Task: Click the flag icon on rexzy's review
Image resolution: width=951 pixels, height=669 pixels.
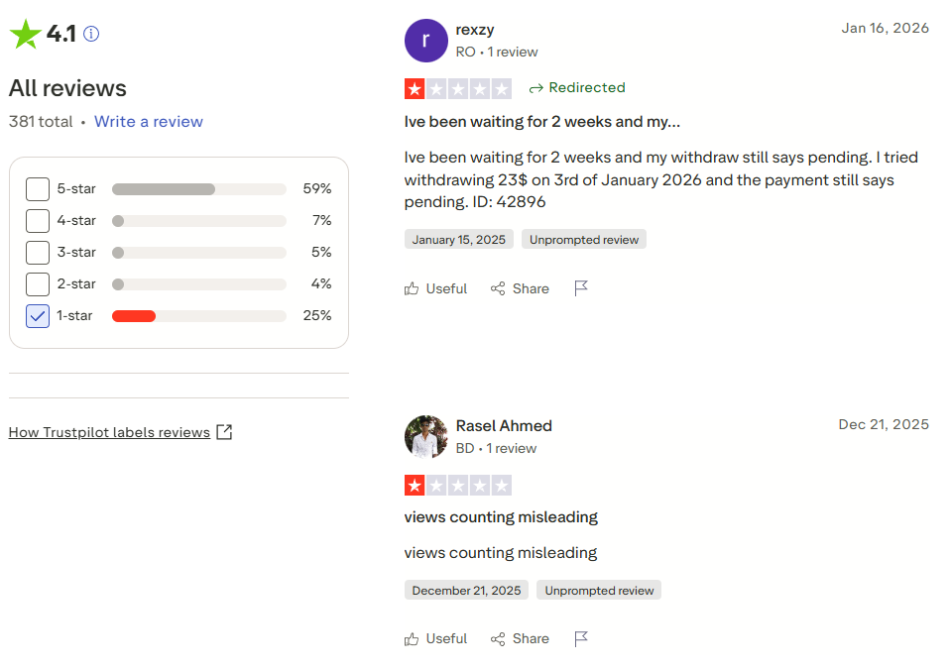Action: coord(581,288)
